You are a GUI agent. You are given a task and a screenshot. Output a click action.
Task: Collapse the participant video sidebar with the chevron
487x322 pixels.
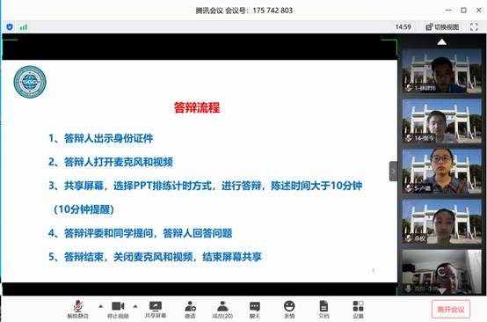tap(393, 171)
